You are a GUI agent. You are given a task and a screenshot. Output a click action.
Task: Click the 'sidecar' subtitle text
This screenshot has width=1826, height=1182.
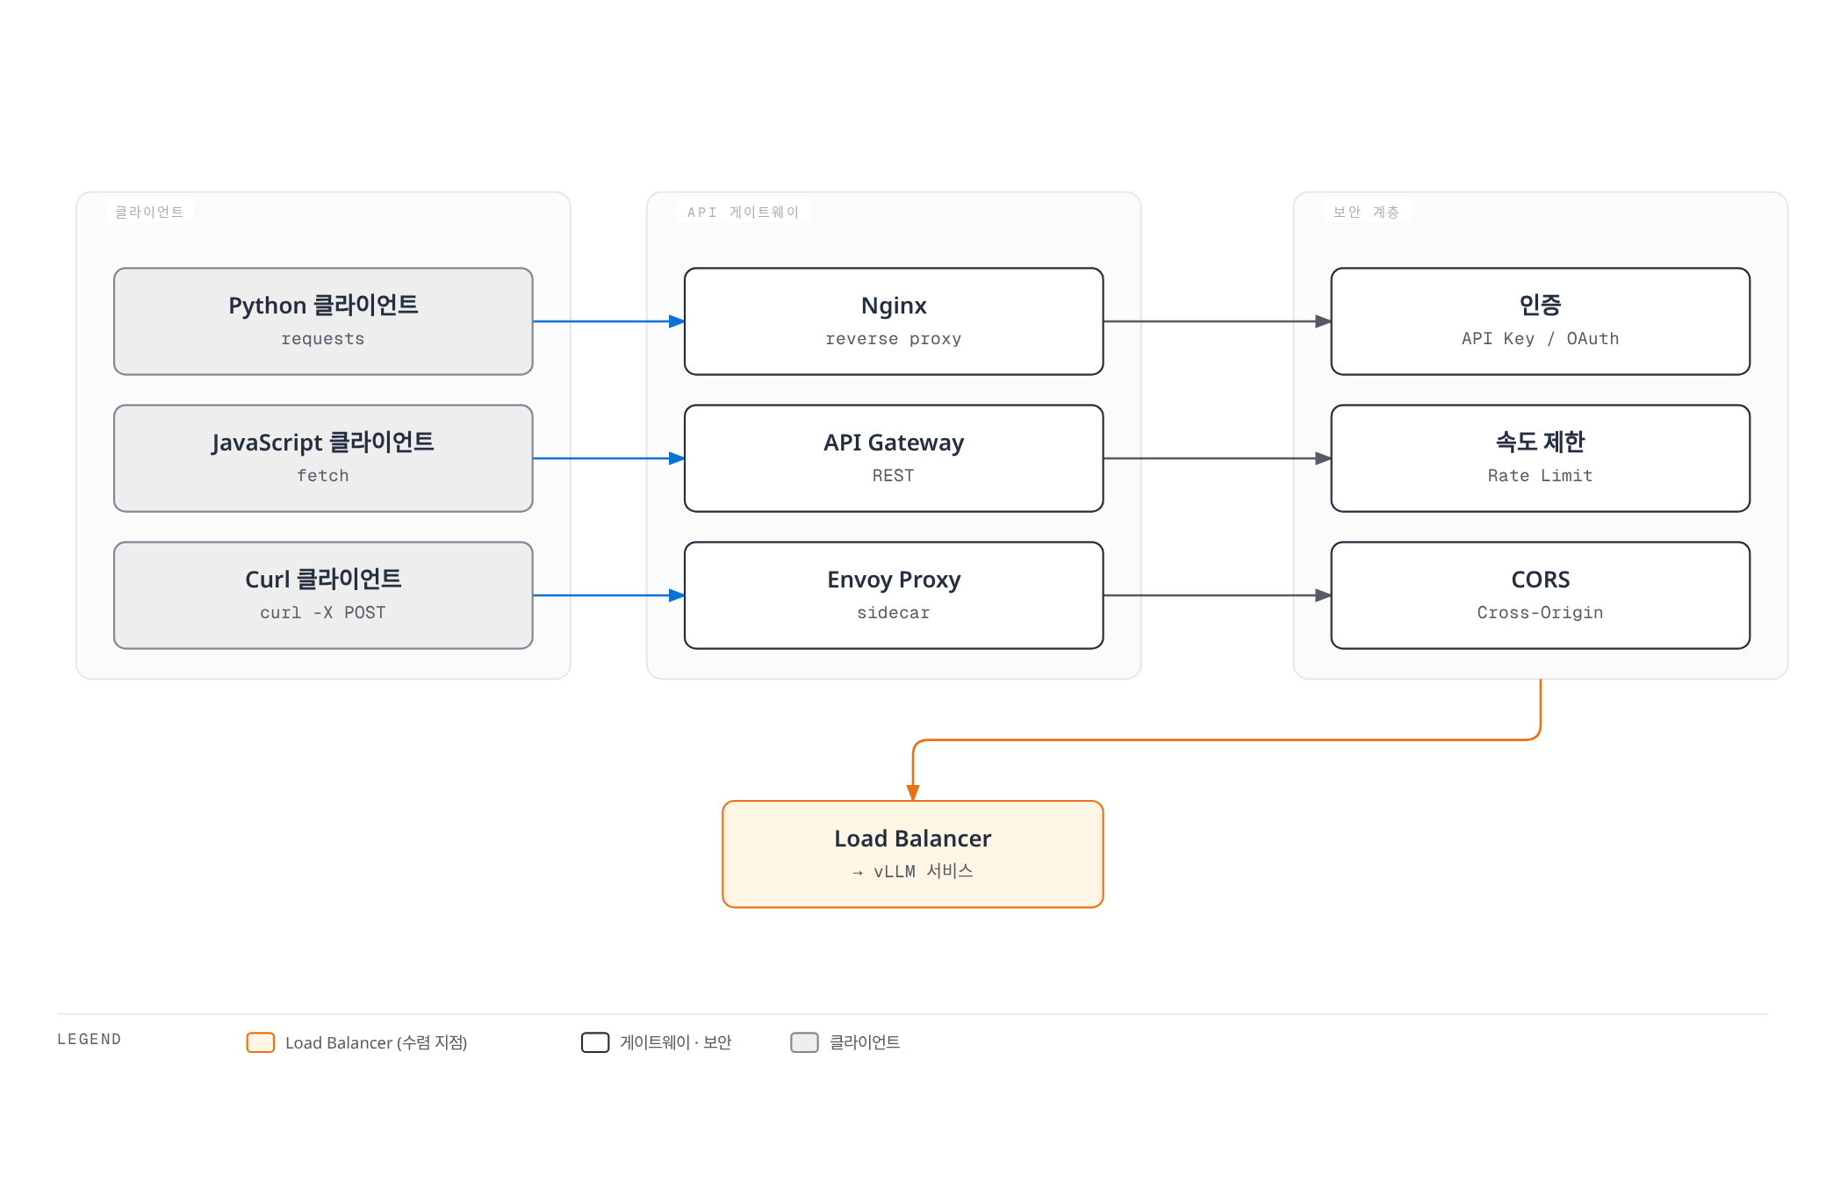point(894,612)
